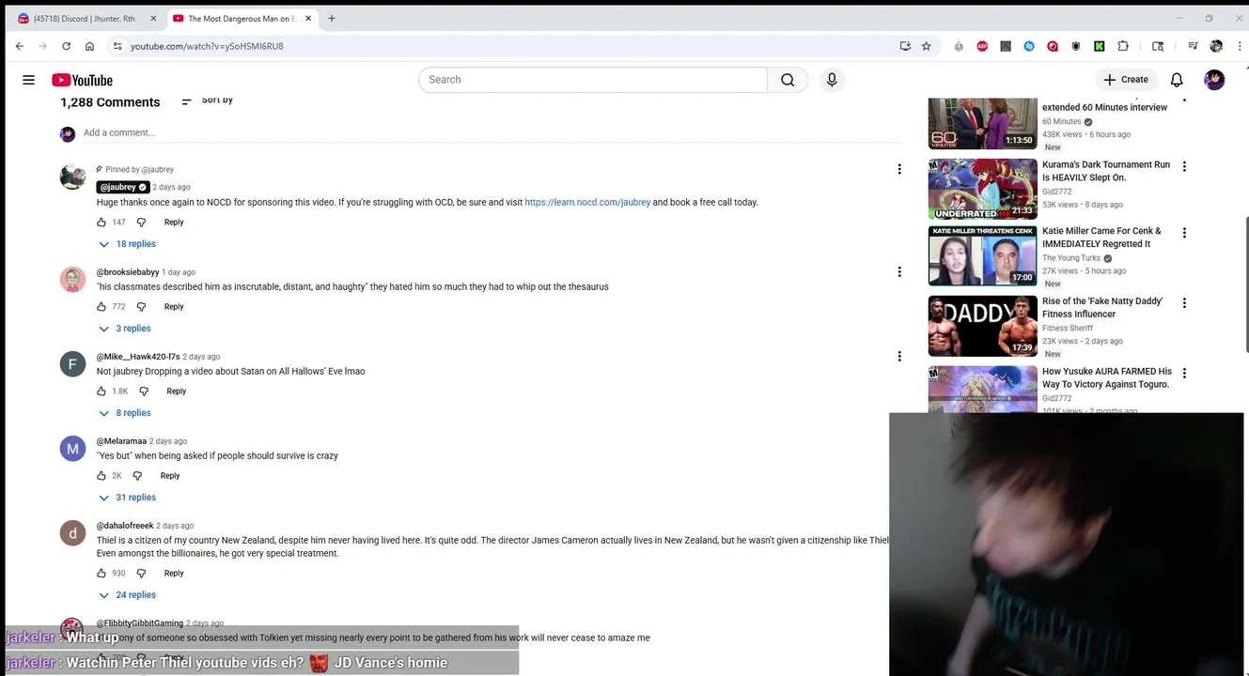Go back with browser back arrow
1249x676 pixels.
tap(20, 46)
